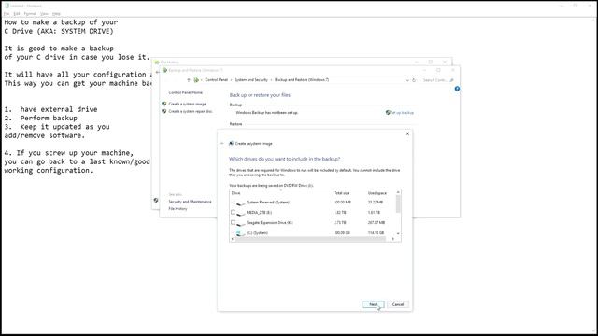Click the Notepad title bar icon
This screenshot has width=598, height=336.
point(7,6)
